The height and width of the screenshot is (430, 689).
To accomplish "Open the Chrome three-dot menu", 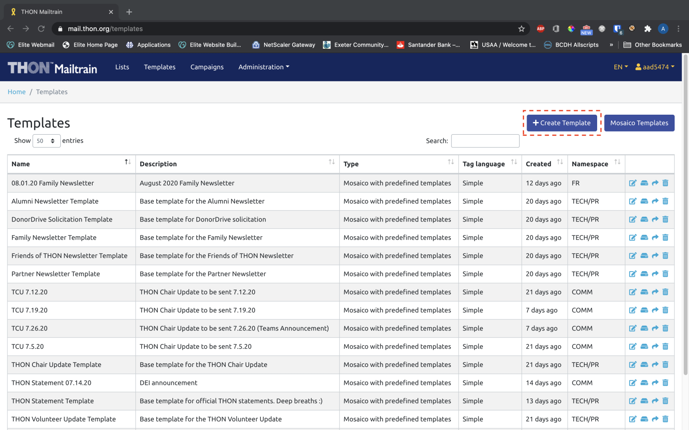I will pyautogui.click(x=678, y=29).
